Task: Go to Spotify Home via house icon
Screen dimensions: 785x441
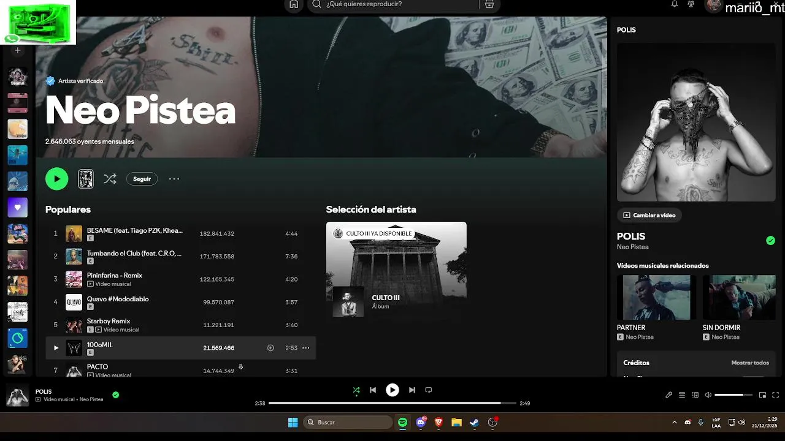Action: click(x=294, y=4)
